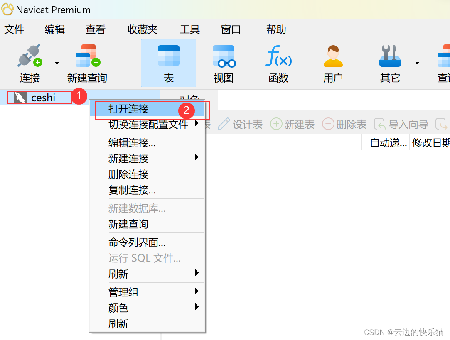Open the Tools (工具) menu

(190, 29)
